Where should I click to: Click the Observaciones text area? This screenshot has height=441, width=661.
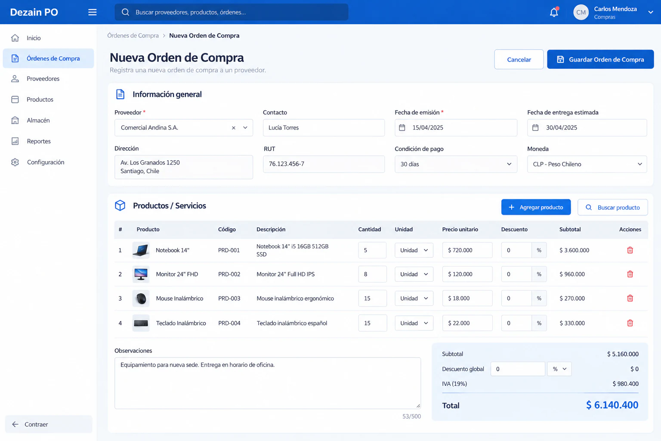[x=268, y=383]
